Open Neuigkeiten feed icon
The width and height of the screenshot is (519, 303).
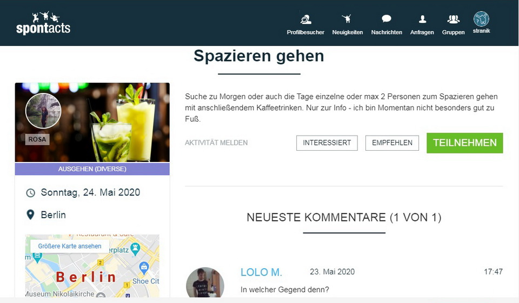(347, 20)
